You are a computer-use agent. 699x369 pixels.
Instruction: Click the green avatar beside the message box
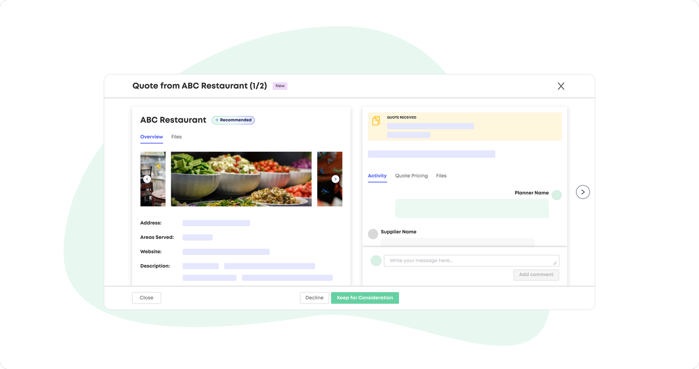coord(376,260)
